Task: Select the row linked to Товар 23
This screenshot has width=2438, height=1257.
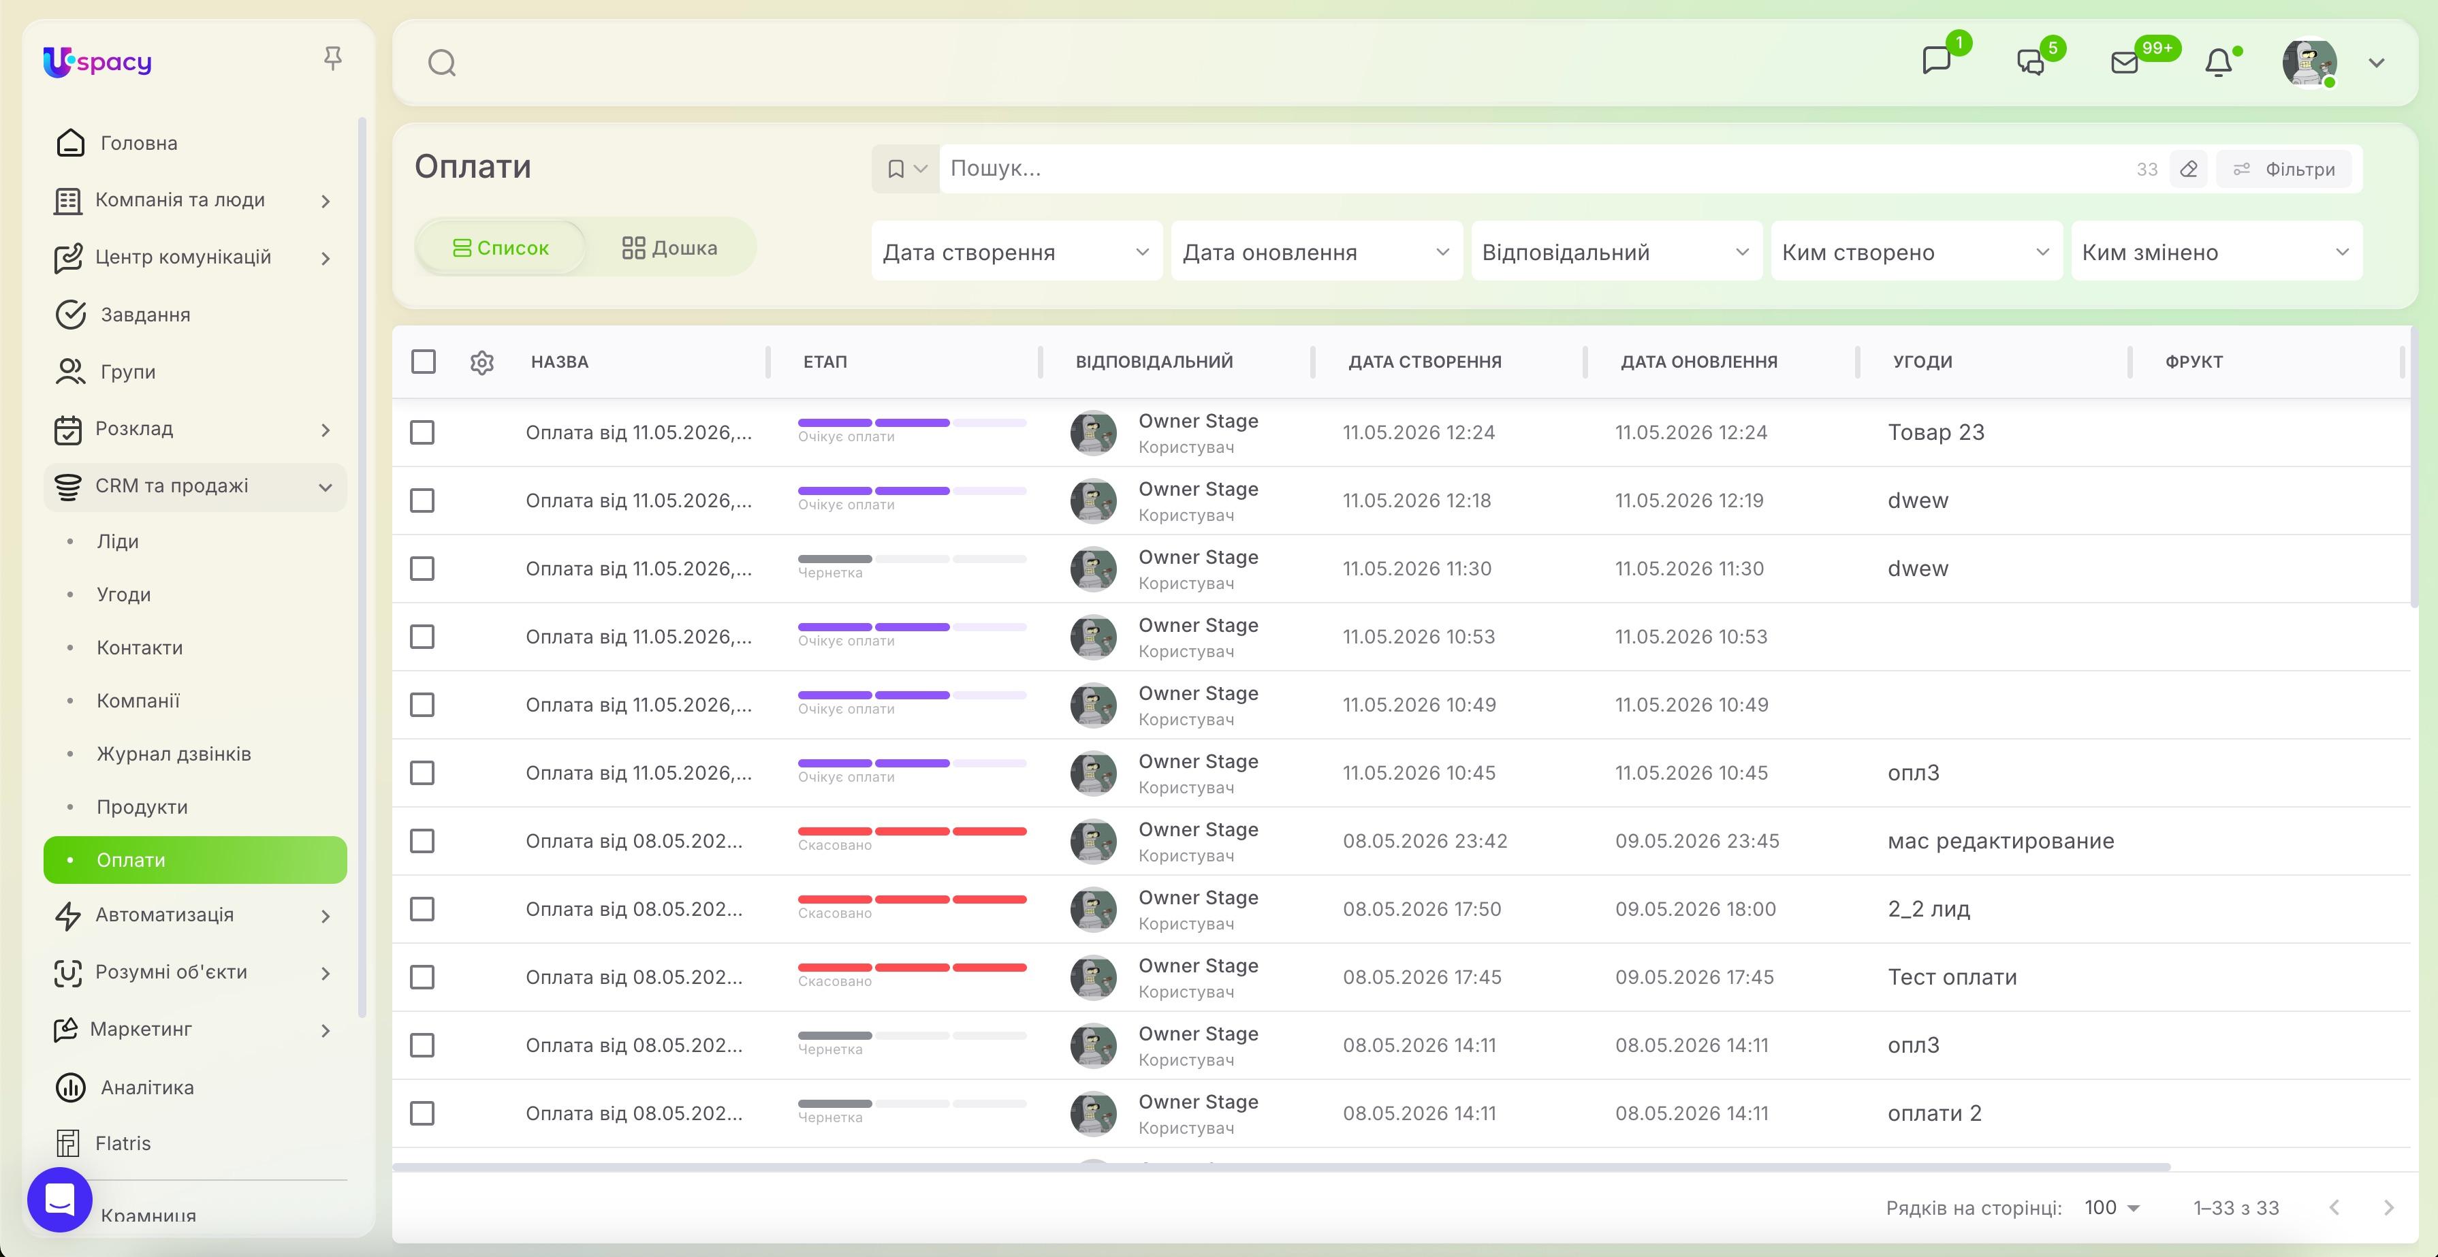Action: [422, 432]
